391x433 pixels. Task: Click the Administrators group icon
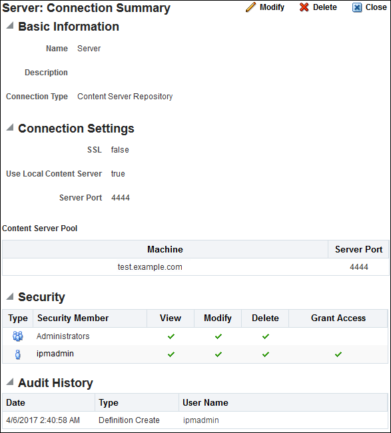coord(18,336)
